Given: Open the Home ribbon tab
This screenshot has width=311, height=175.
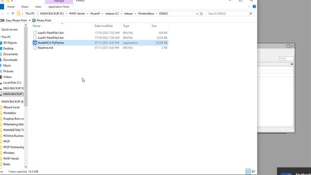Looking at the screenshot, I should (11, 7).
